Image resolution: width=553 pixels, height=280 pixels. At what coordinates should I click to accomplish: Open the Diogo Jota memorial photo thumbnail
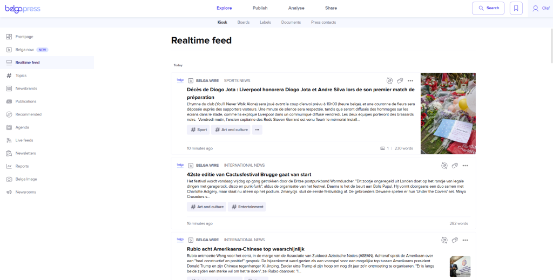(448, 113)
